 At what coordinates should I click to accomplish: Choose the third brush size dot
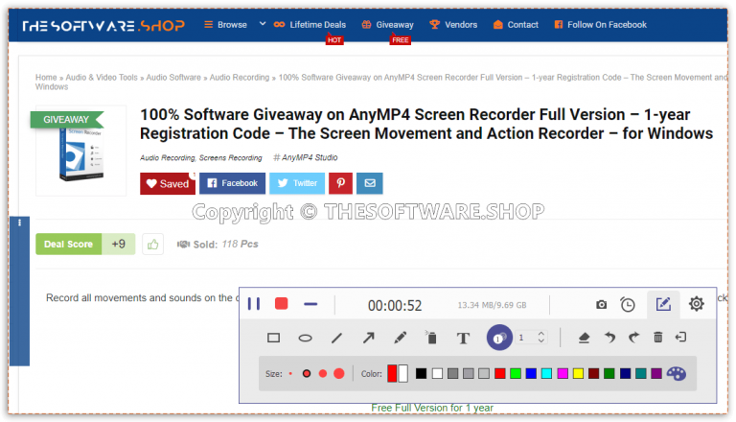coord(322,374)
